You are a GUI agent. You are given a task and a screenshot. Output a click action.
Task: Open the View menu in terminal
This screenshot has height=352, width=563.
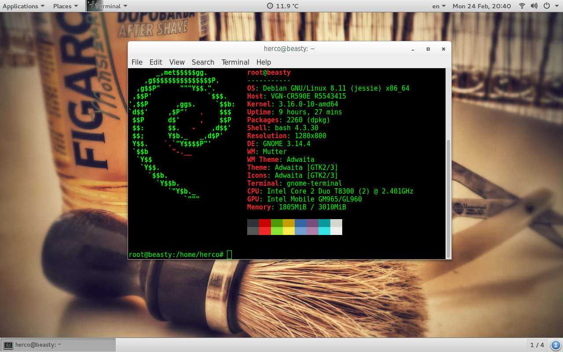[x=177, y=62]
